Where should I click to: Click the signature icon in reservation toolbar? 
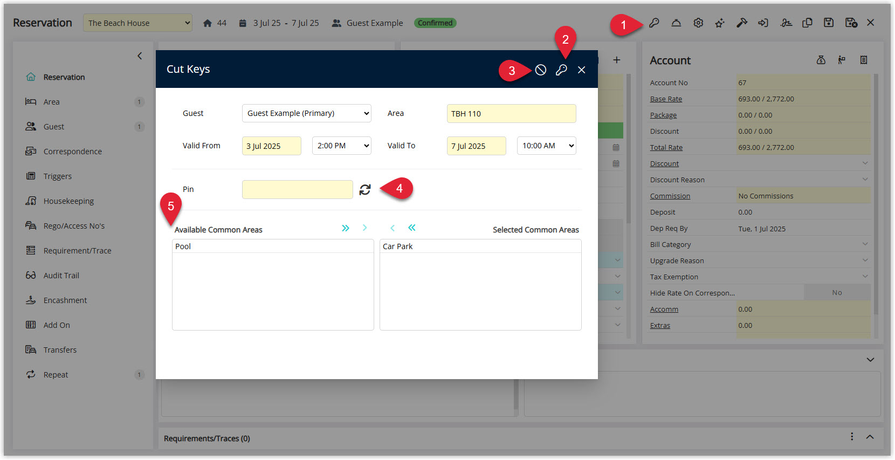click(x=786, y=23)
